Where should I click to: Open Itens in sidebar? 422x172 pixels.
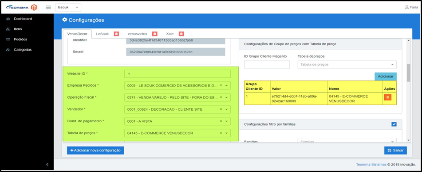[18, 29]
